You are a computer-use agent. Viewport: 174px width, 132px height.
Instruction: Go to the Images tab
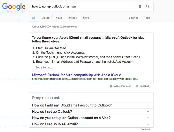point(73,18)
